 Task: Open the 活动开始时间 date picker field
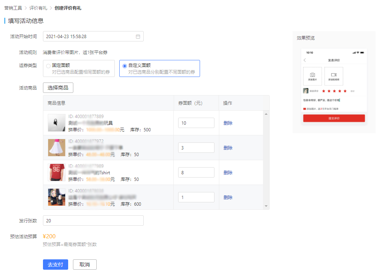89,37
